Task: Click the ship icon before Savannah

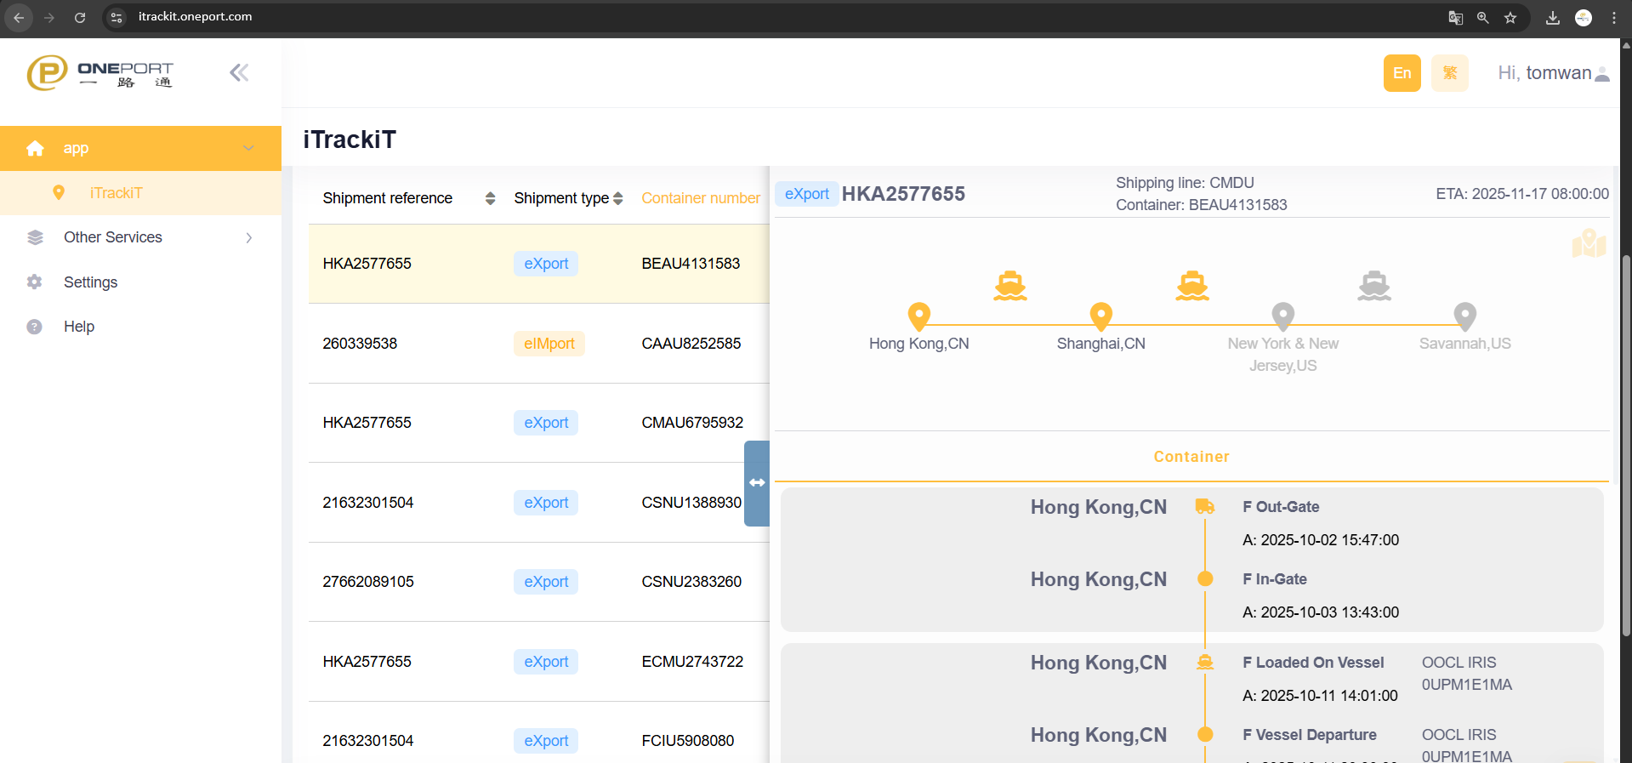Action: tap(1373, 286)
